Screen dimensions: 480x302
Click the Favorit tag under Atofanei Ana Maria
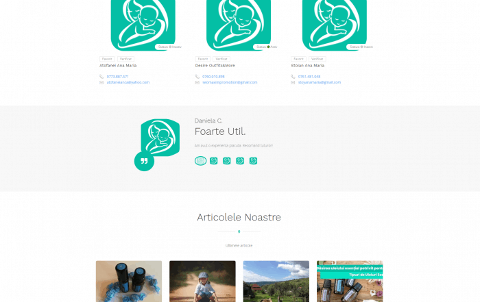(107, 59)
